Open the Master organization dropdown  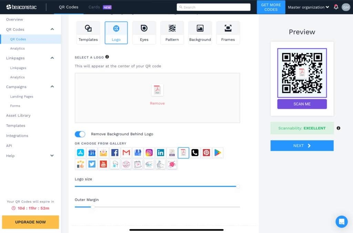(308, 7)
